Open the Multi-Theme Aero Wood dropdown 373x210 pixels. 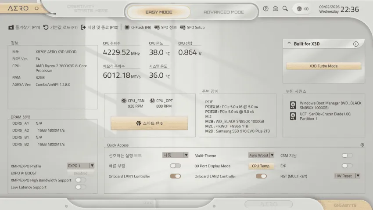(x=261, y=155)
